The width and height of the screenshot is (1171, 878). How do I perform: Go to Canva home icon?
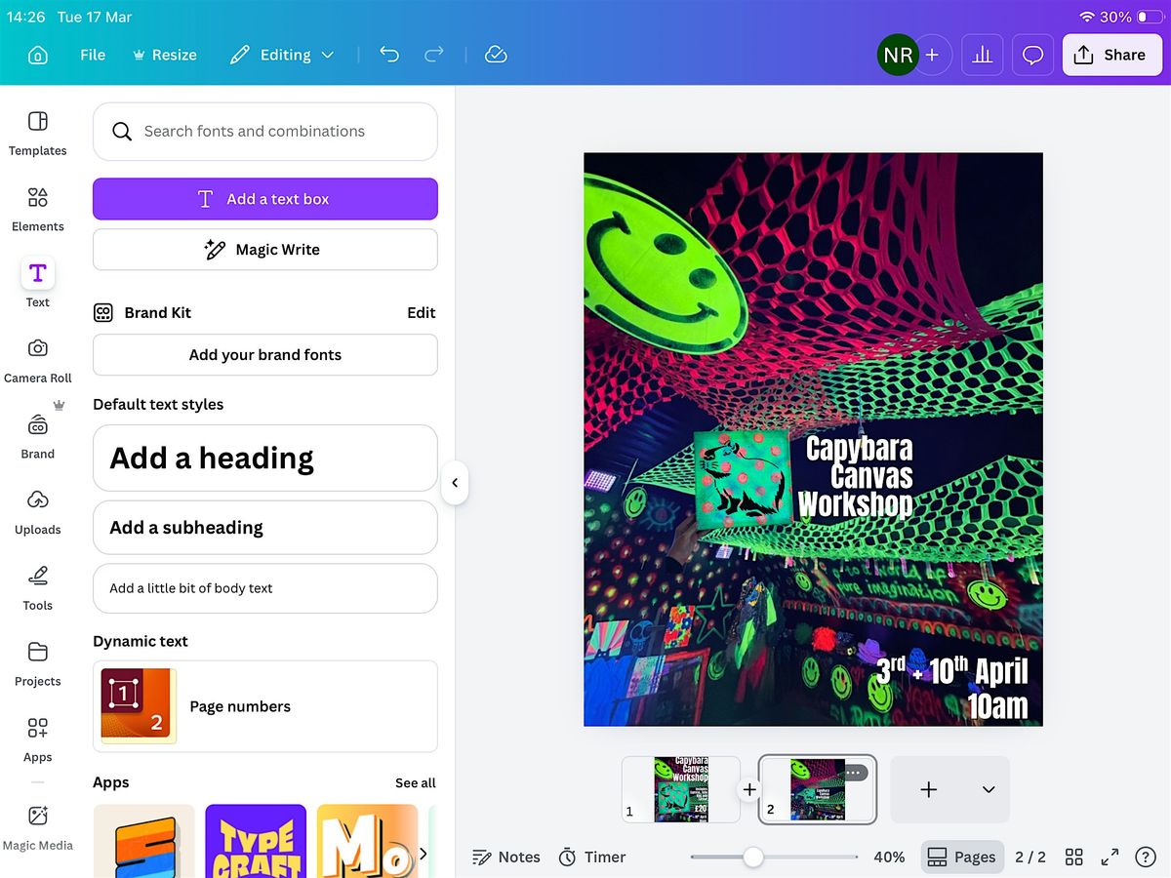[x=37, y=56]
